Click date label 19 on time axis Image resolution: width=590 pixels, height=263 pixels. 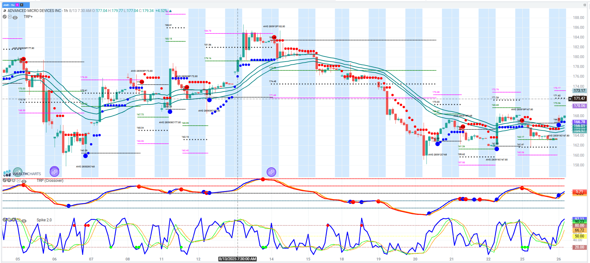(378, 259)
